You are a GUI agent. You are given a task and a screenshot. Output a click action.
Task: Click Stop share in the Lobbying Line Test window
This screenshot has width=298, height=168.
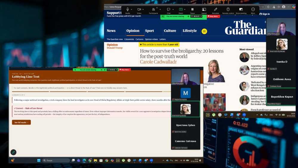point(124,70)
